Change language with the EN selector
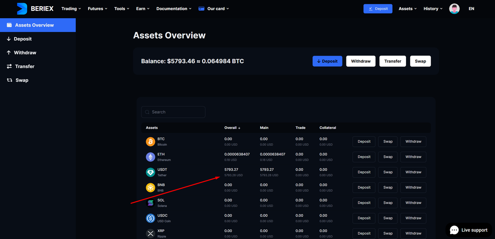 (471, 8)
